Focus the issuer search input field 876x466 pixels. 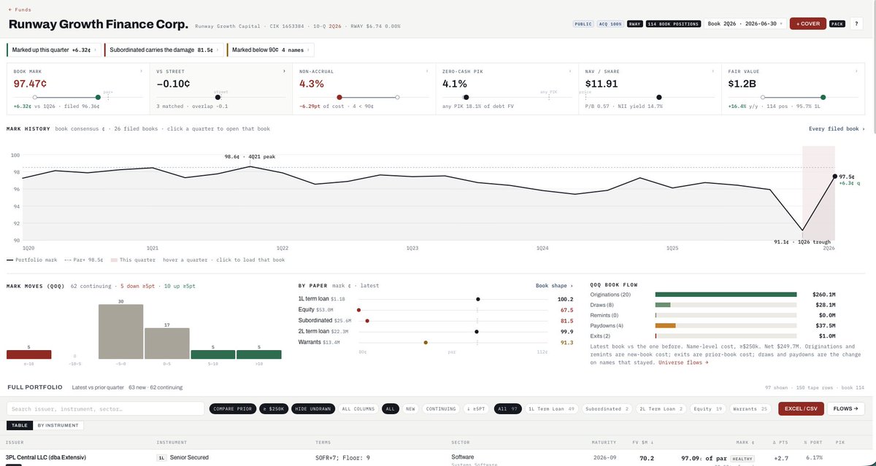106,409
